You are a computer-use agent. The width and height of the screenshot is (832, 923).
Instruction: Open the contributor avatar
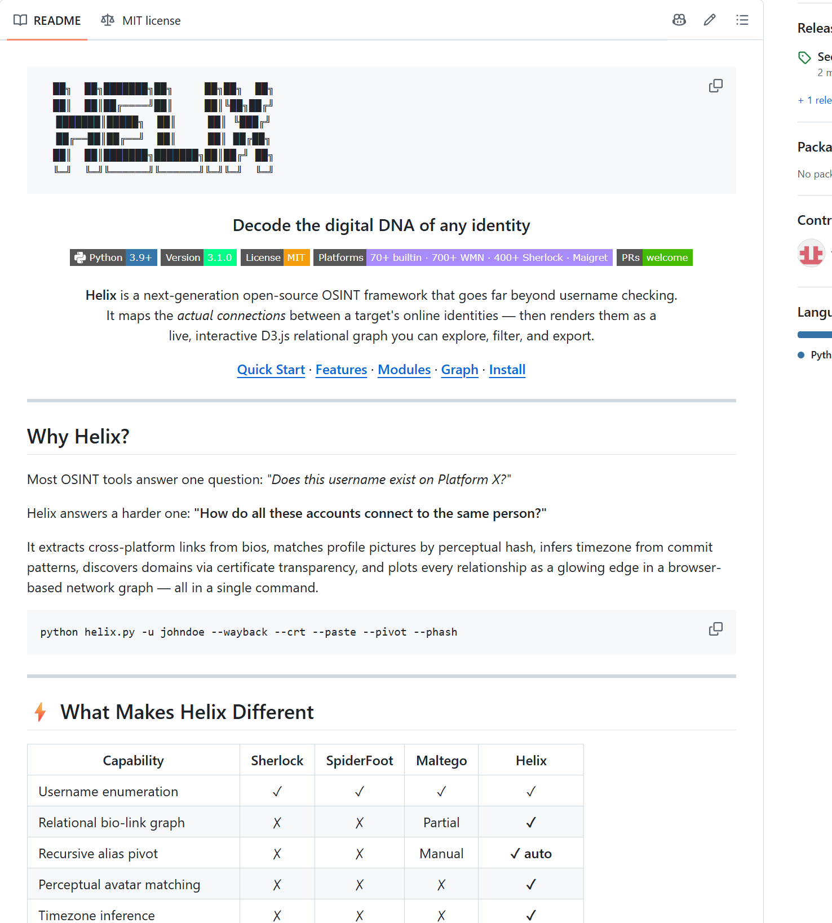[811, 252]
